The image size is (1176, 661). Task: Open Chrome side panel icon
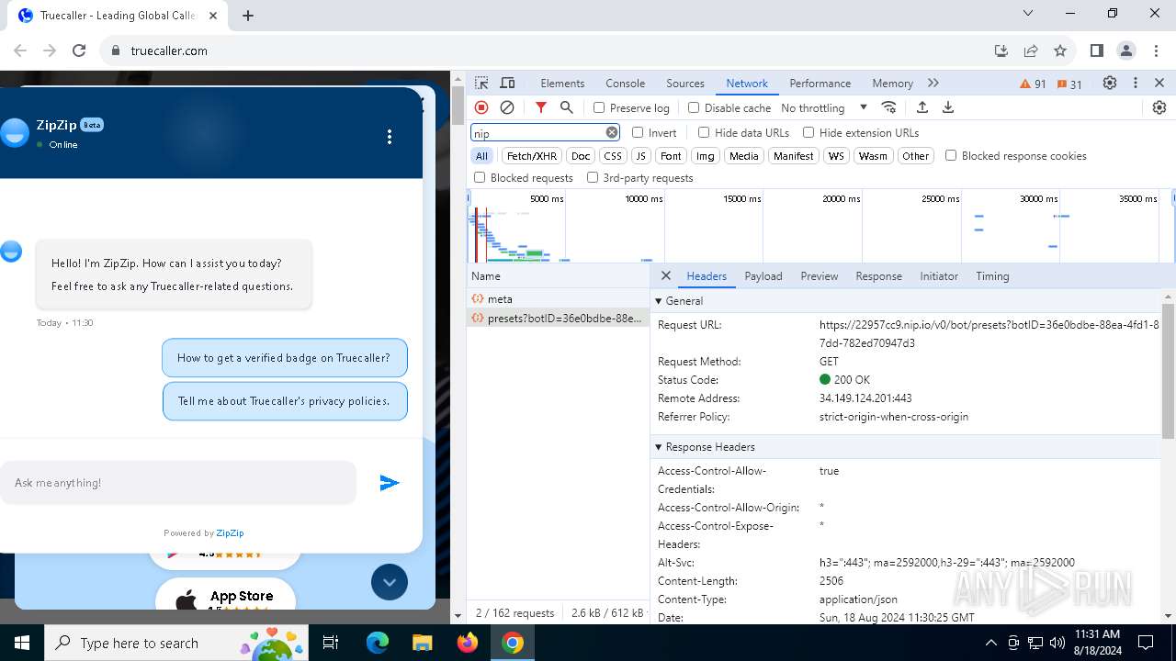(1096, 50)
